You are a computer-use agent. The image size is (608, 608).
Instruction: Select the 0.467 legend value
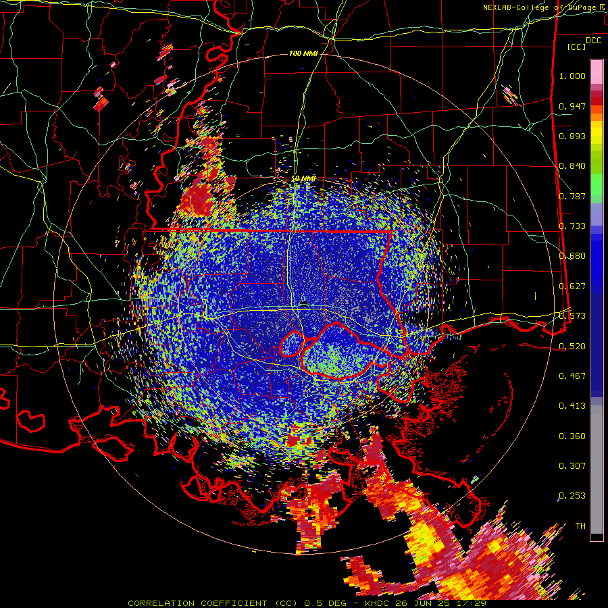click(x=572, y=376)
